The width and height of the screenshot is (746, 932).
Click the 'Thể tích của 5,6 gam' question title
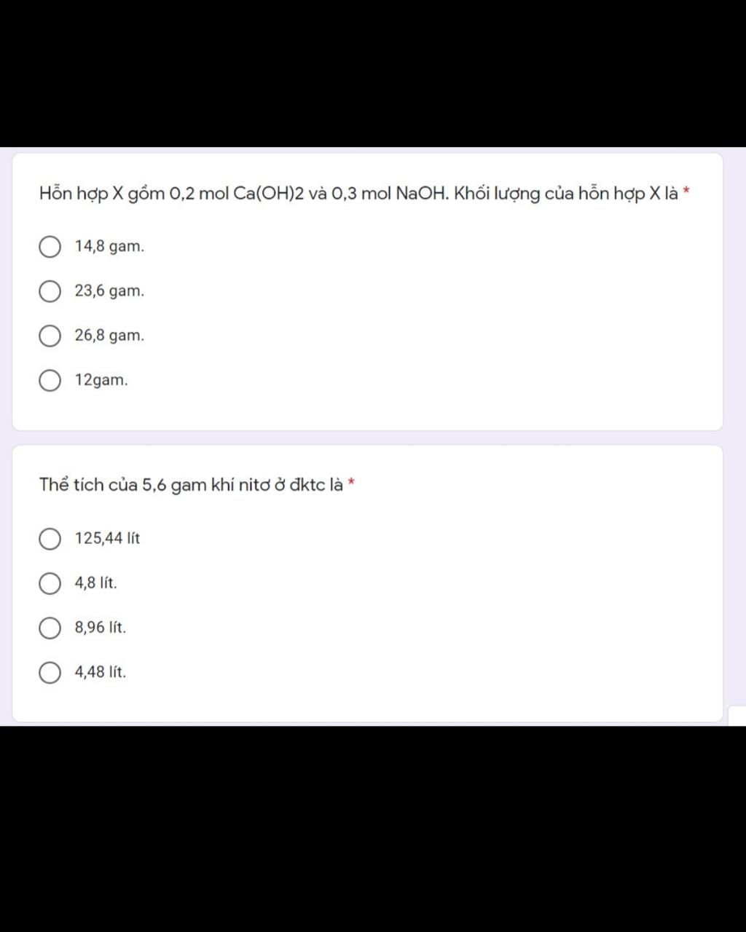coord(192,485)
